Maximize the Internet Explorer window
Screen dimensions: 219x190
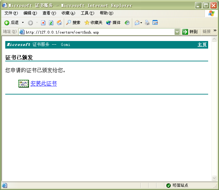pyautogui.click(x=206, y=6)
